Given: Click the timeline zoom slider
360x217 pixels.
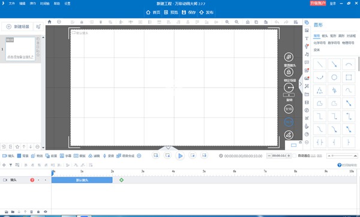Looking at the screenshot, I should coord(342,156).
